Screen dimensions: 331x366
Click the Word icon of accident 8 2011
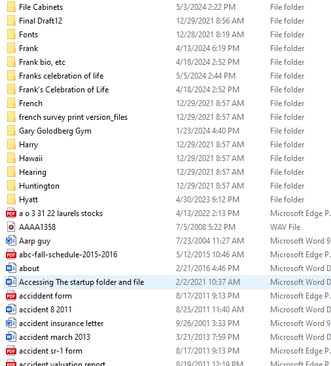coord(11,310)
